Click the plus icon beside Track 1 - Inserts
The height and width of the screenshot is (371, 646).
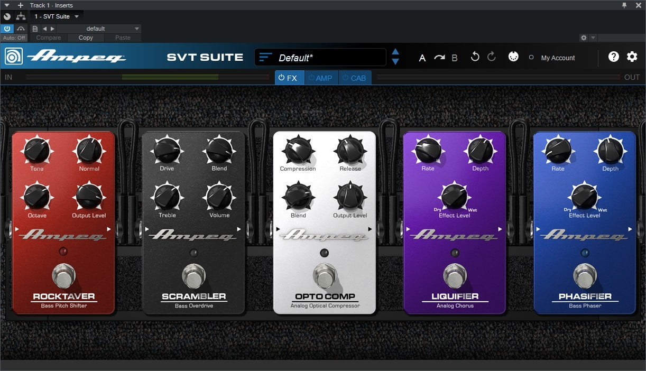click(x=21, y=5)
